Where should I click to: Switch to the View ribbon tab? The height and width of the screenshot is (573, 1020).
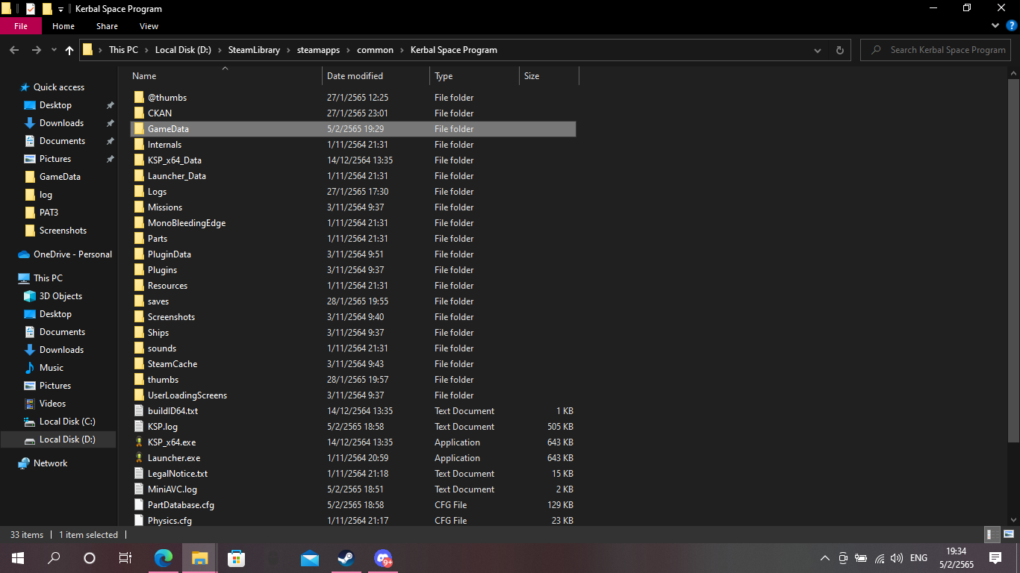coord(149,26)
